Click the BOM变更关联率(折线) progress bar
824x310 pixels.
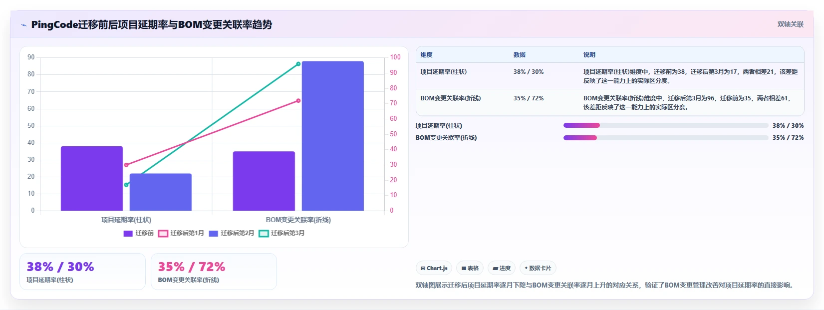click(666, 138)
